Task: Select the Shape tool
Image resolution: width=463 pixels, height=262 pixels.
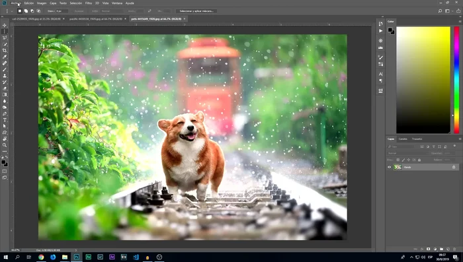Action: pyautogui.click(x=5, y=133)
